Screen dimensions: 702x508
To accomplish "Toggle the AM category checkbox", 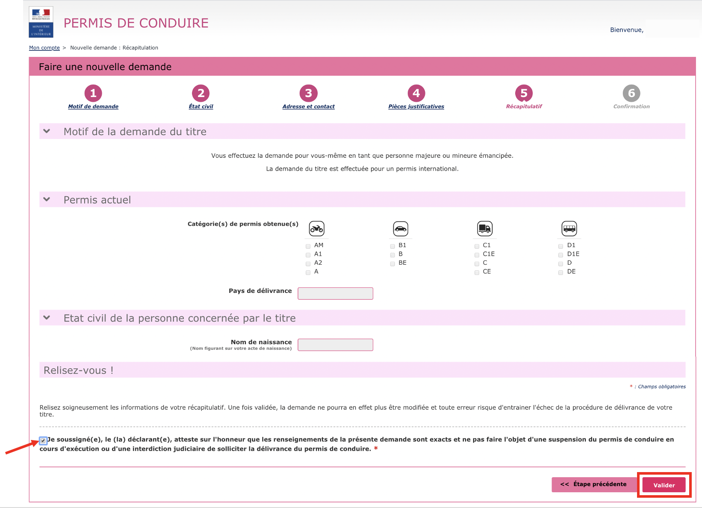I will pos(308,246).
